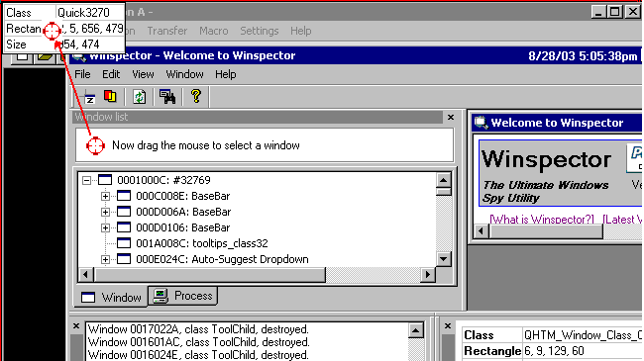Open the File menu in Winspector
Screen dimensions: 644x361
click(x=82, y=74)
